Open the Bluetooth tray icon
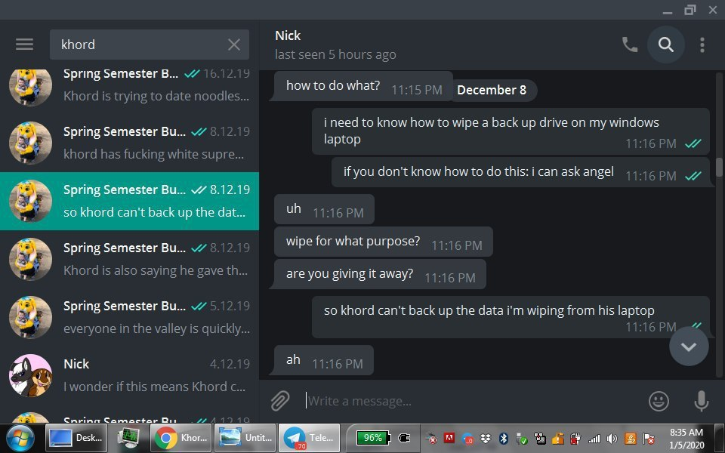This screenshot has width=725, height=453. point(504,438)
